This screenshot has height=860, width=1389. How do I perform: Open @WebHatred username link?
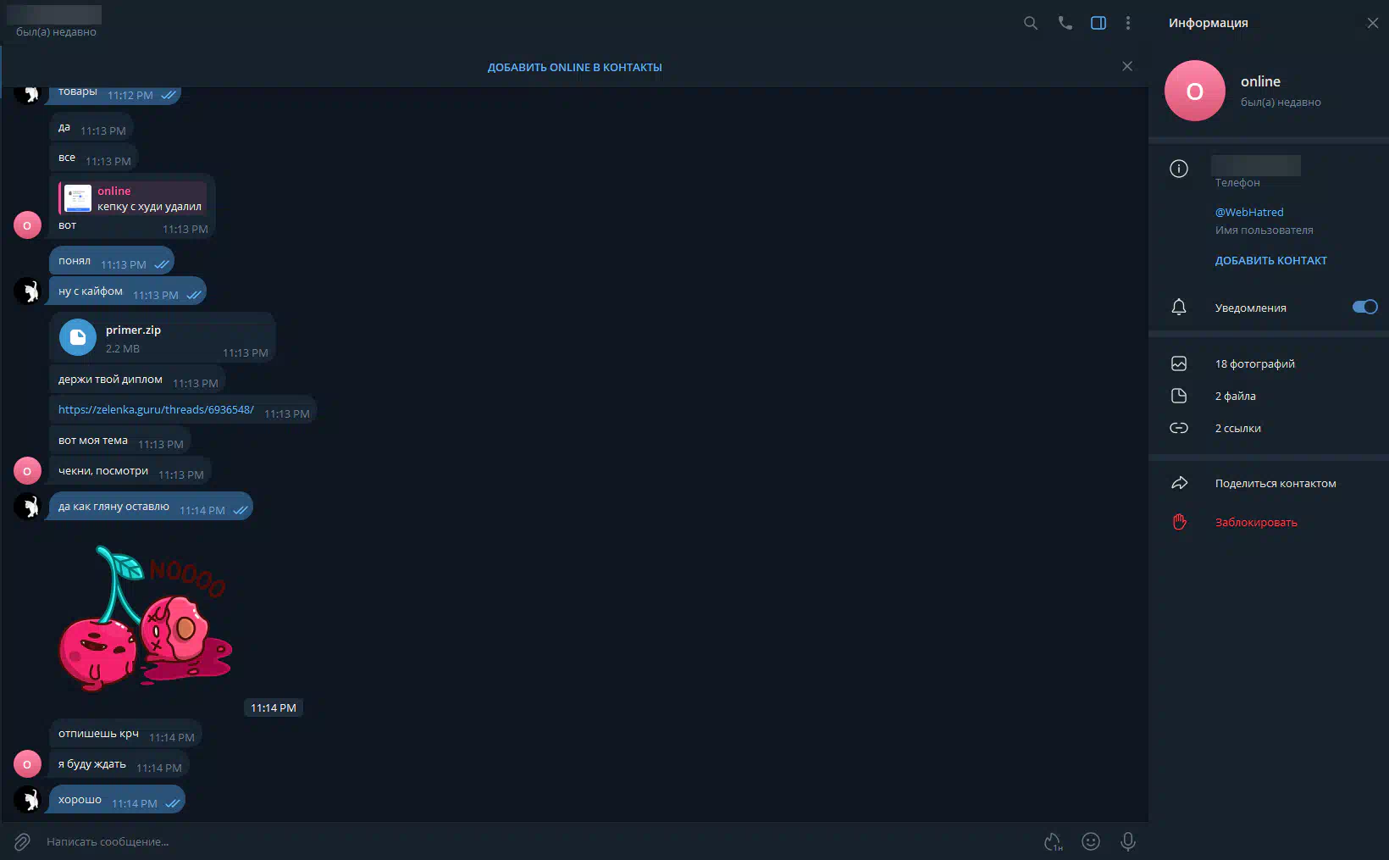pos(1249,212)
